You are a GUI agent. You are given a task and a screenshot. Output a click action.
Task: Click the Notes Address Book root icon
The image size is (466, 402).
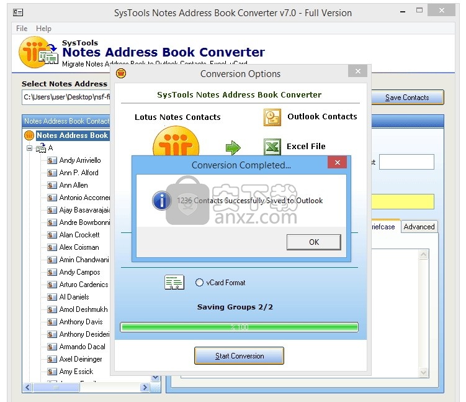coord(29,135)
